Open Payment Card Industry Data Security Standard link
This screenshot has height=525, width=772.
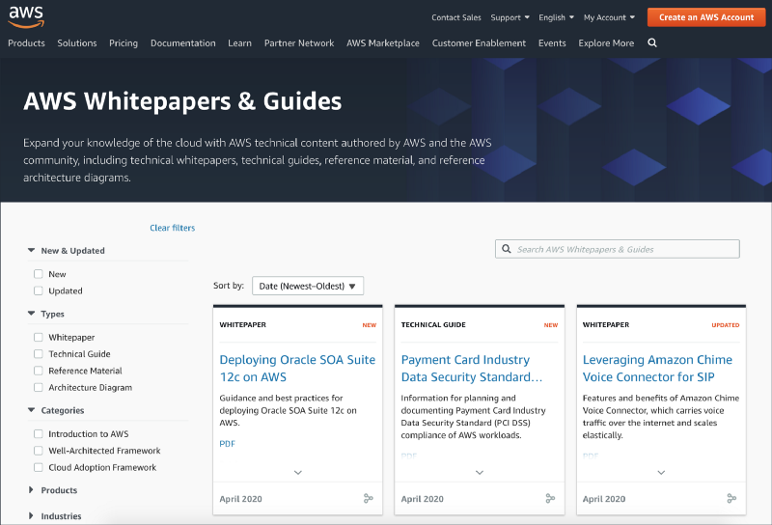(x=472, y=368)
